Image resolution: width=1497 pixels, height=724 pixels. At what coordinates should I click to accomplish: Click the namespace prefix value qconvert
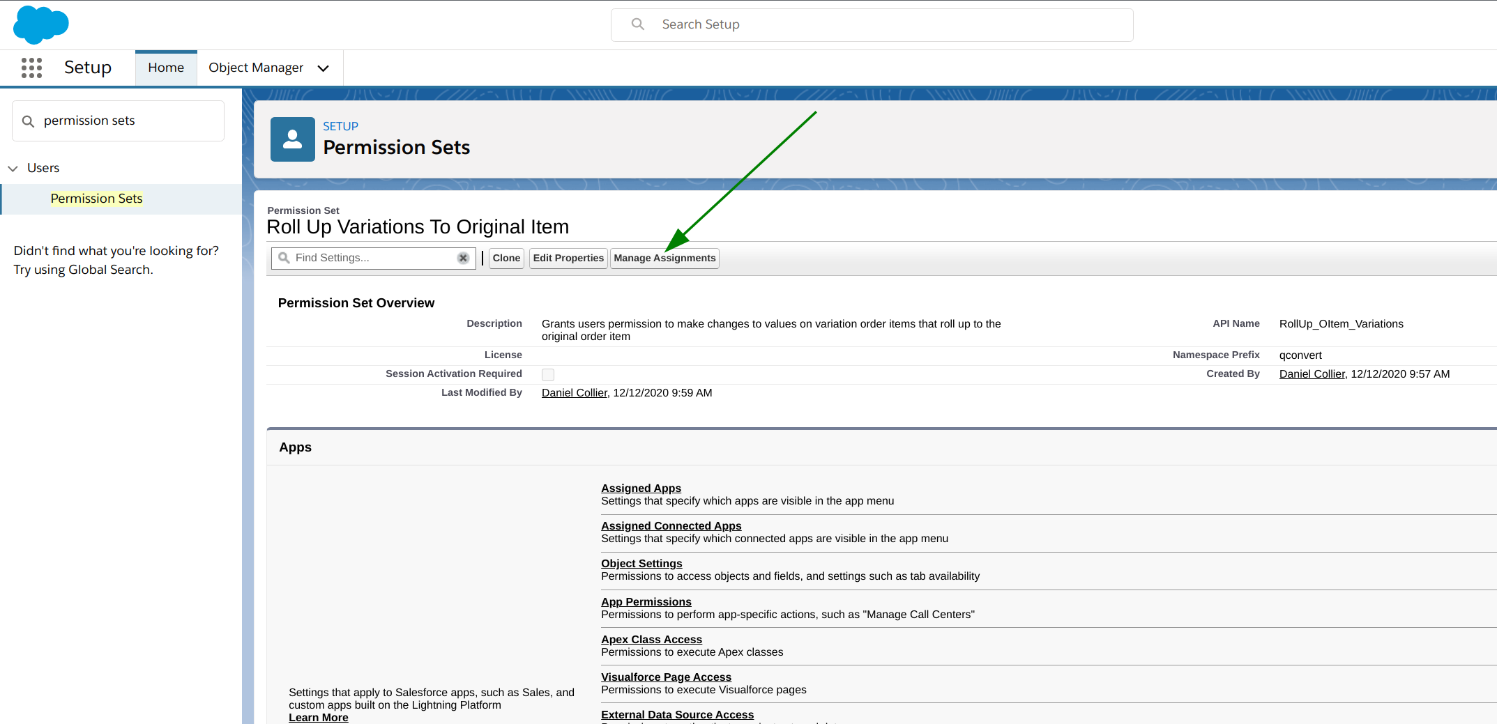[x=1300, y=355]
